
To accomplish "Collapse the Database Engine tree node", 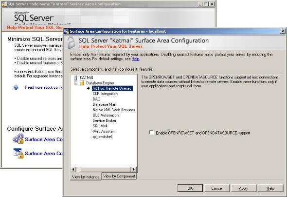I will (75, 83).
